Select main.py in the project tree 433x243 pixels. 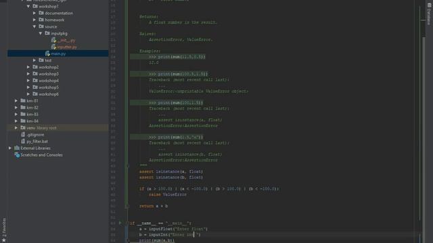pyautogui.click(x=58, y=53)
